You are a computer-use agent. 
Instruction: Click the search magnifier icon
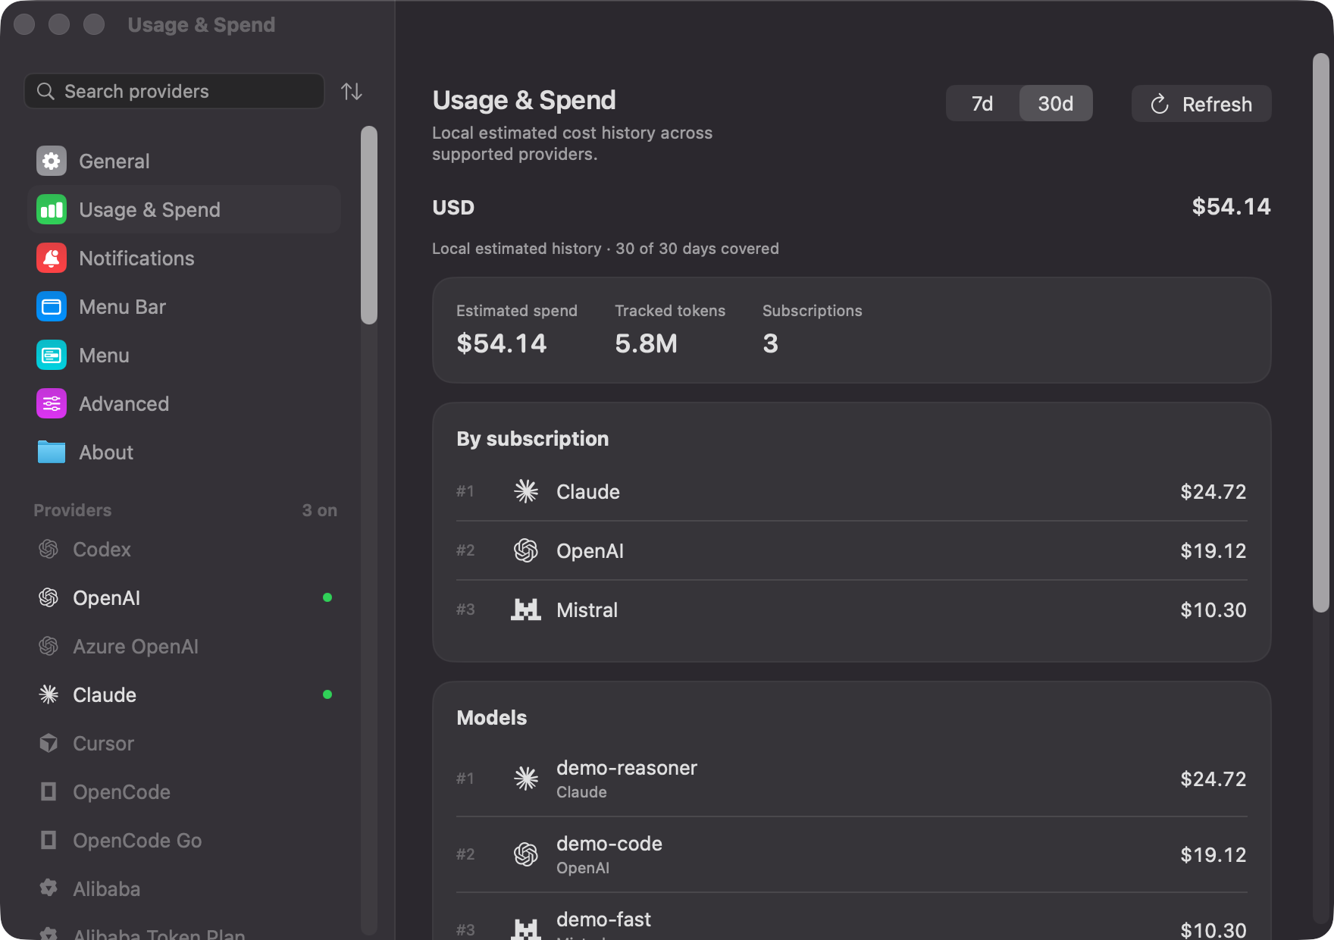45,92
